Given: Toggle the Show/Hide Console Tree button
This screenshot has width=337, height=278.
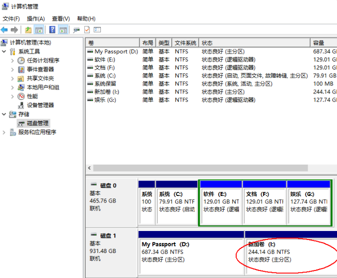Looking at the screenshot, I should point(39,30).
